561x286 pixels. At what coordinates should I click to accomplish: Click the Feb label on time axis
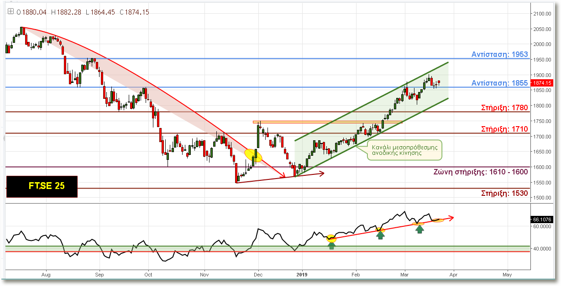pos(355,275)
